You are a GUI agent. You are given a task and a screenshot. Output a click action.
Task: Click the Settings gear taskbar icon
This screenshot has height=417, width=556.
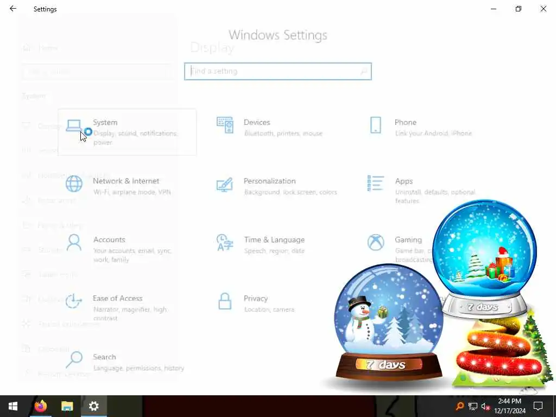pyautogui.click(x=93, y=406)
